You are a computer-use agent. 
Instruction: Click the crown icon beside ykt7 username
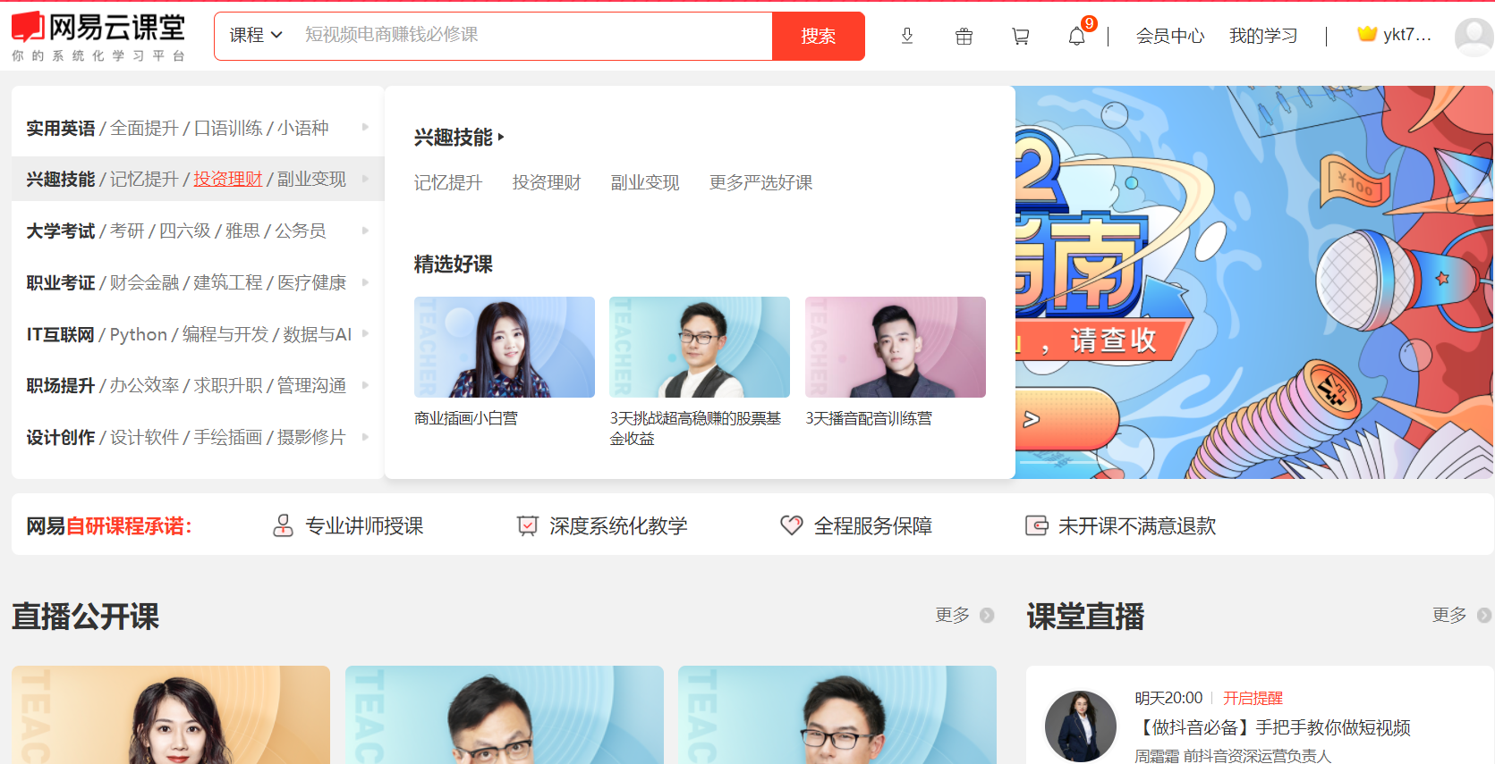[x=1366, y=34]
